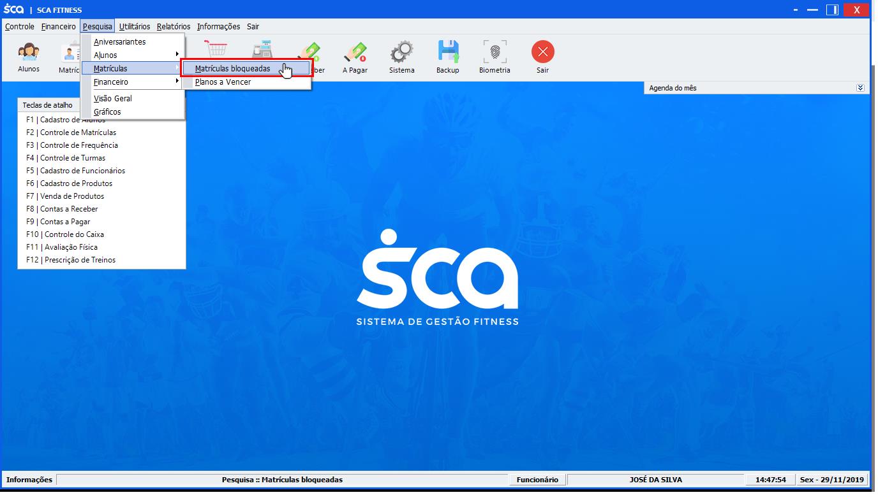Viewport: 878px width, 495px height.
Task: Open the Sistema gear icon
Action: (402, 58)
